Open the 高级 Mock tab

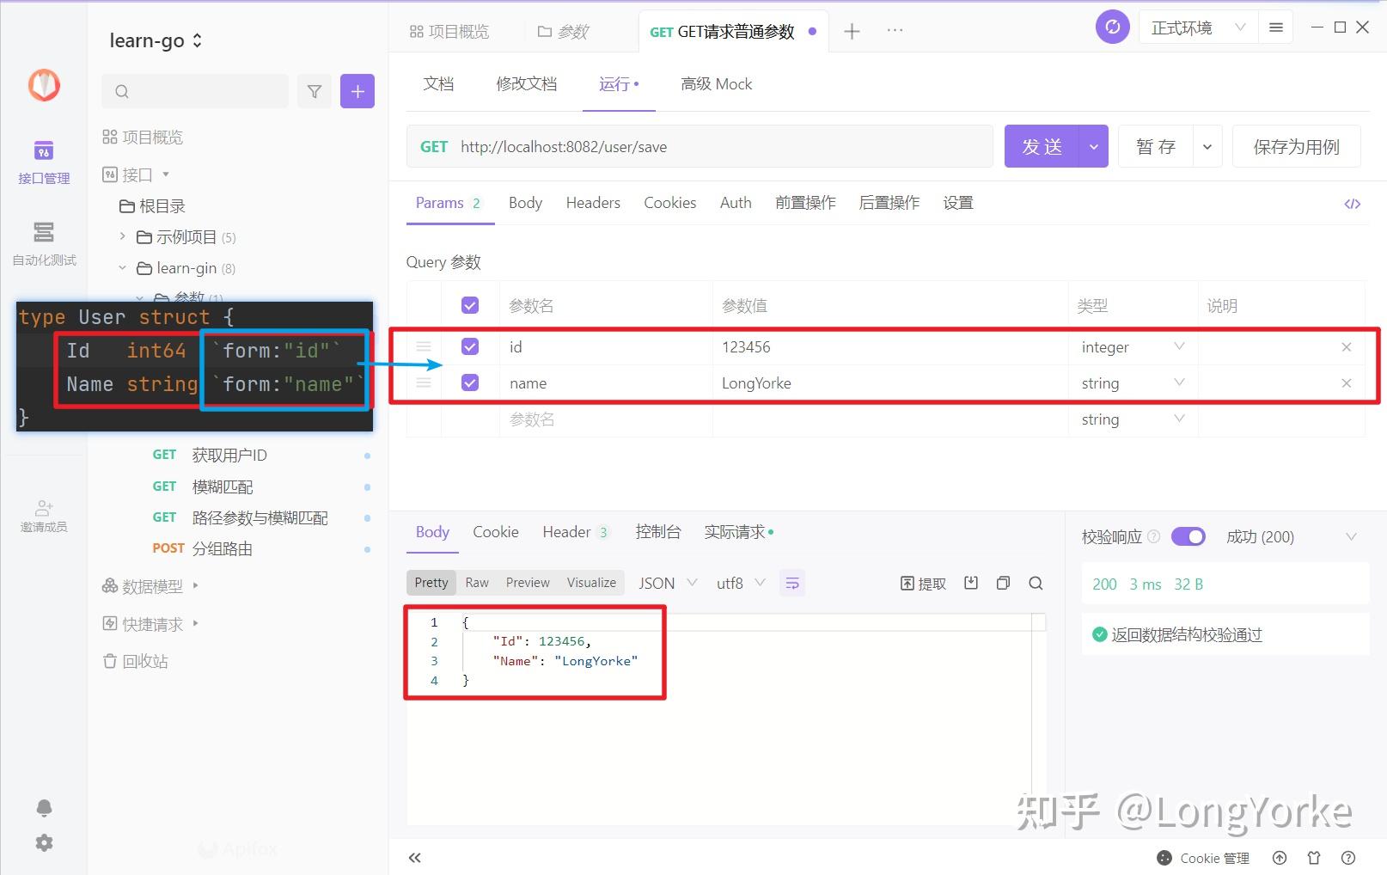[x=716, y=83]
